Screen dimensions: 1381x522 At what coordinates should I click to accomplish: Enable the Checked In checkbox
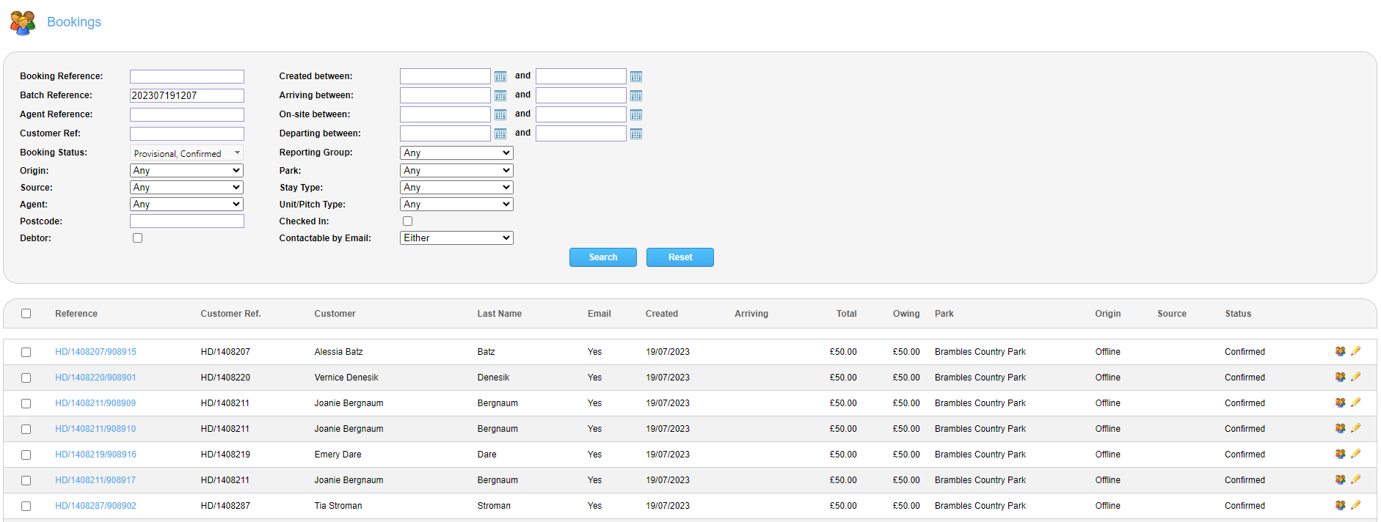pyautogui.click(x=407, y=221)
